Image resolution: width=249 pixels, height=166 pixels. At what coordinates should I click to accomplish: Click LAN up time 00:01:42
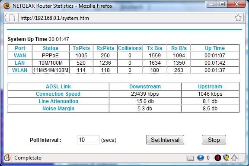(x=215, y=63)
